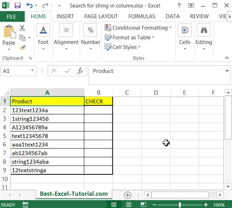The width and height of the screenshot is (232, 208).
Task: Undo the last action
Action: [x=29, y=5]
